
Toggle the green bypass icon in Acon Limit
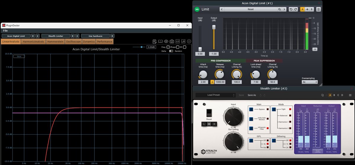tap(197, 9)
